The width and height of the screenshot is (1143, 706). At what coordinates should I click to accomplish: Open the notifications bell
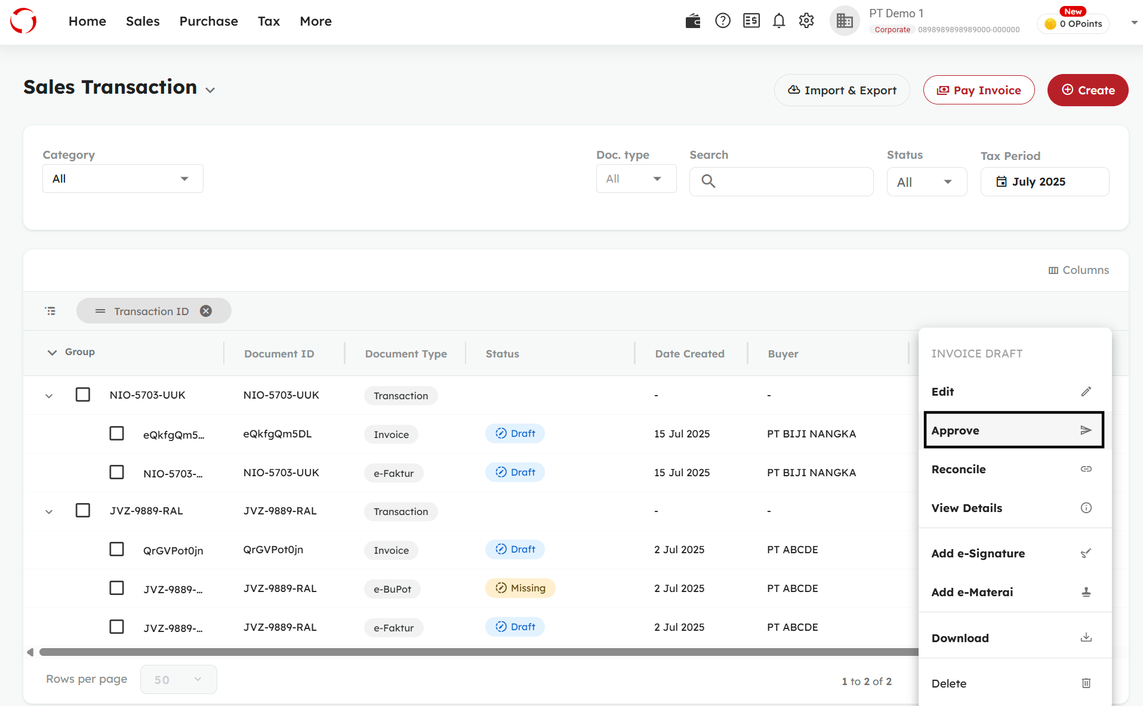tap(779, 21)
